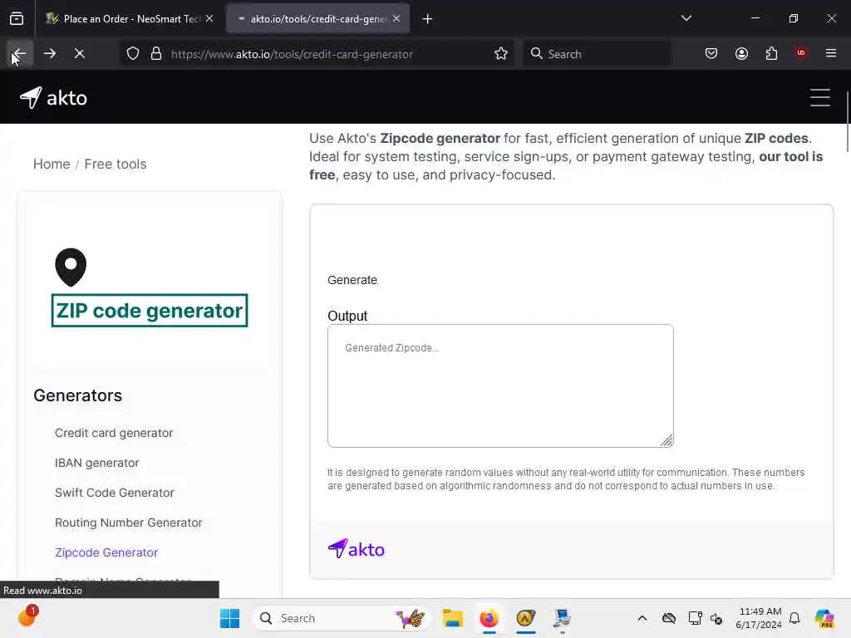Click the location pin icon
Screen dimensions: 851x638
pyautogui.click(x=71, y=267)
